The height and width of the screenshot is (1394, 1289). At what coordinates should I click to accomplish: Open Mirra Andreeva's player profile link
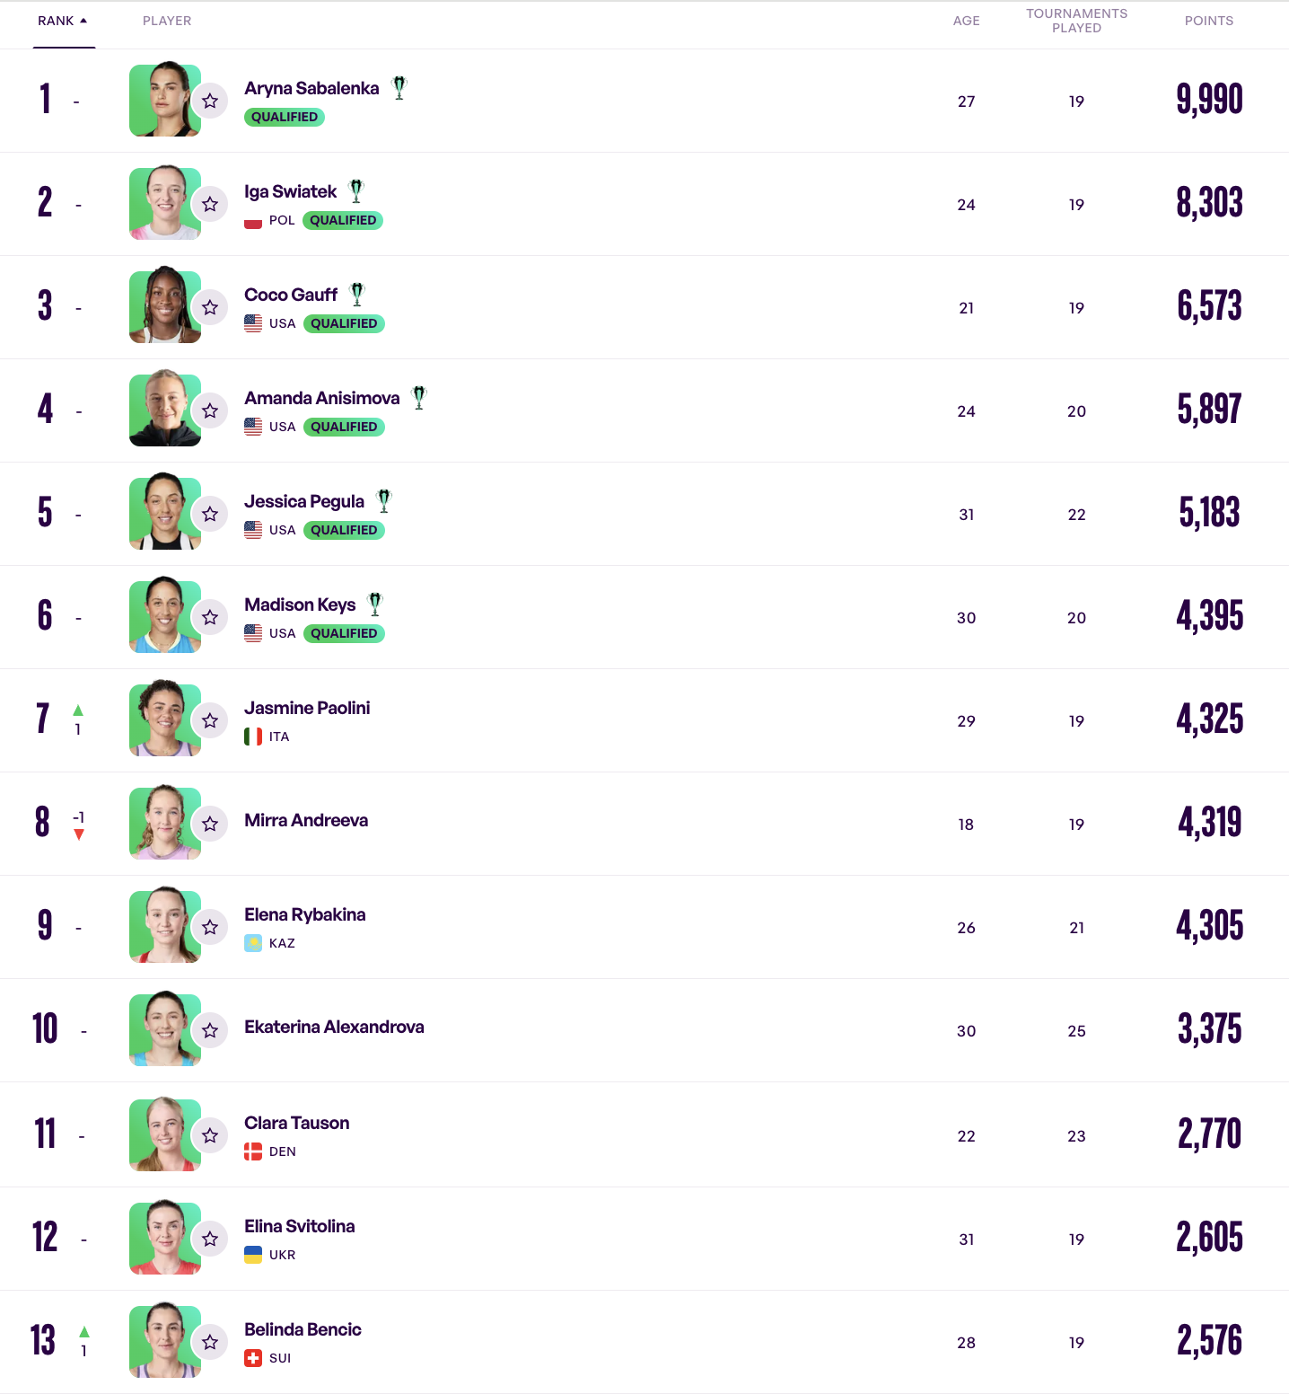pos(306,820)
